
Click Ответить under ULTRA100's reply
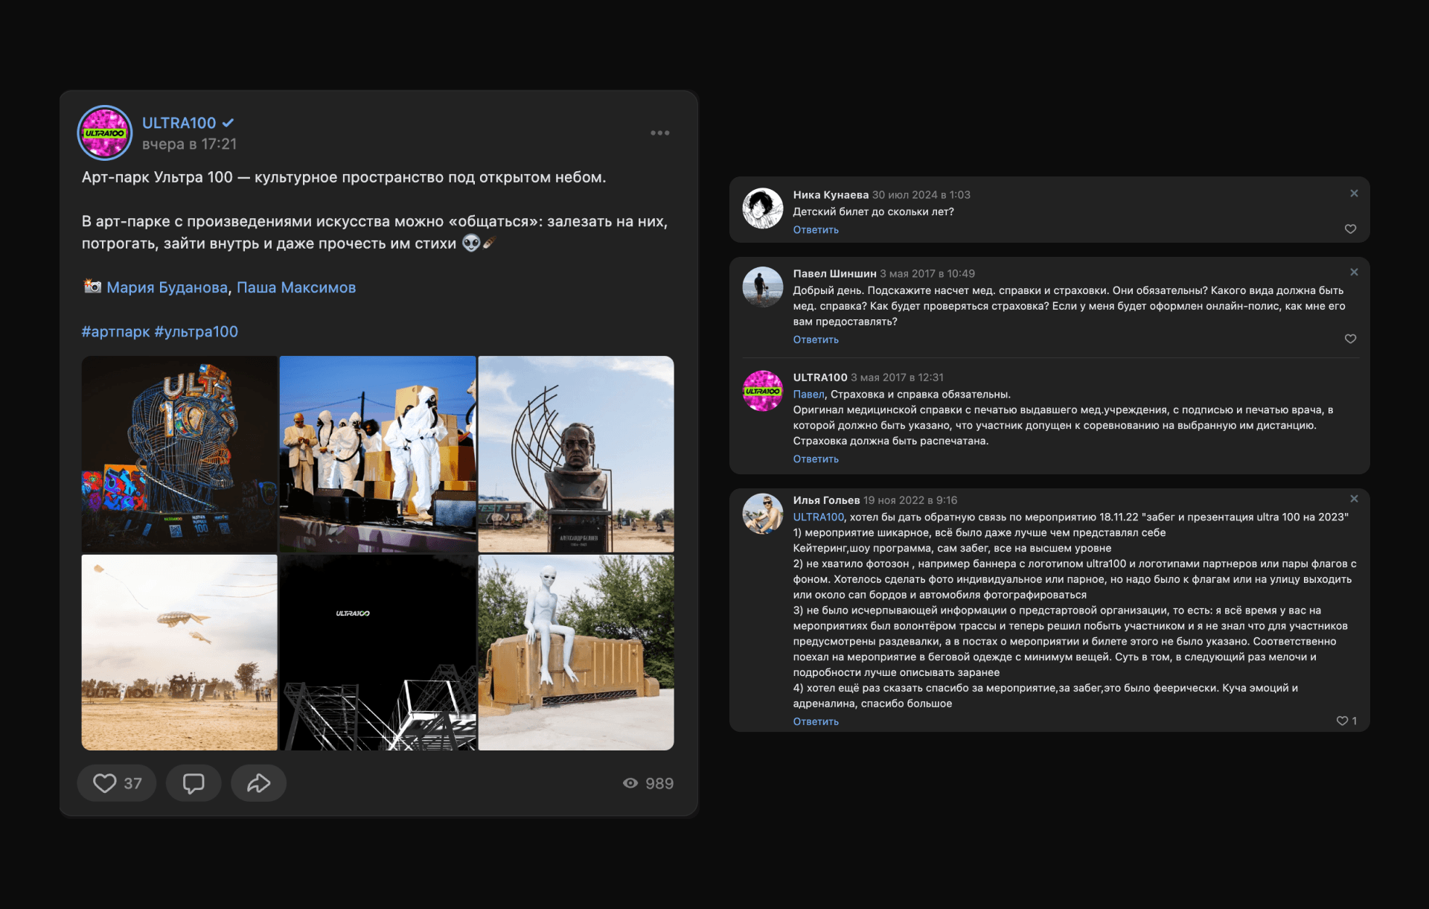coord(816,459)
